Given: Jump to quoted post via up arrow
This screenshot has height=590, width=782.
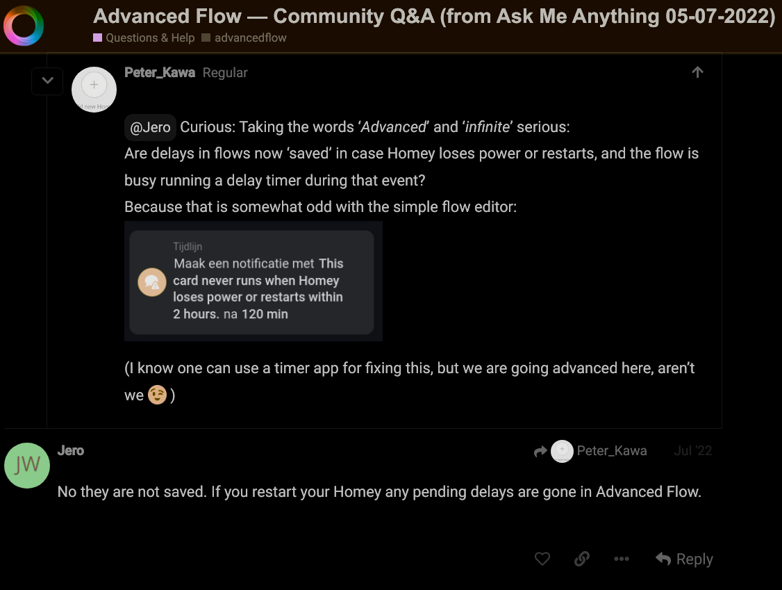Looking at the screenshot, I should point(698,72).
